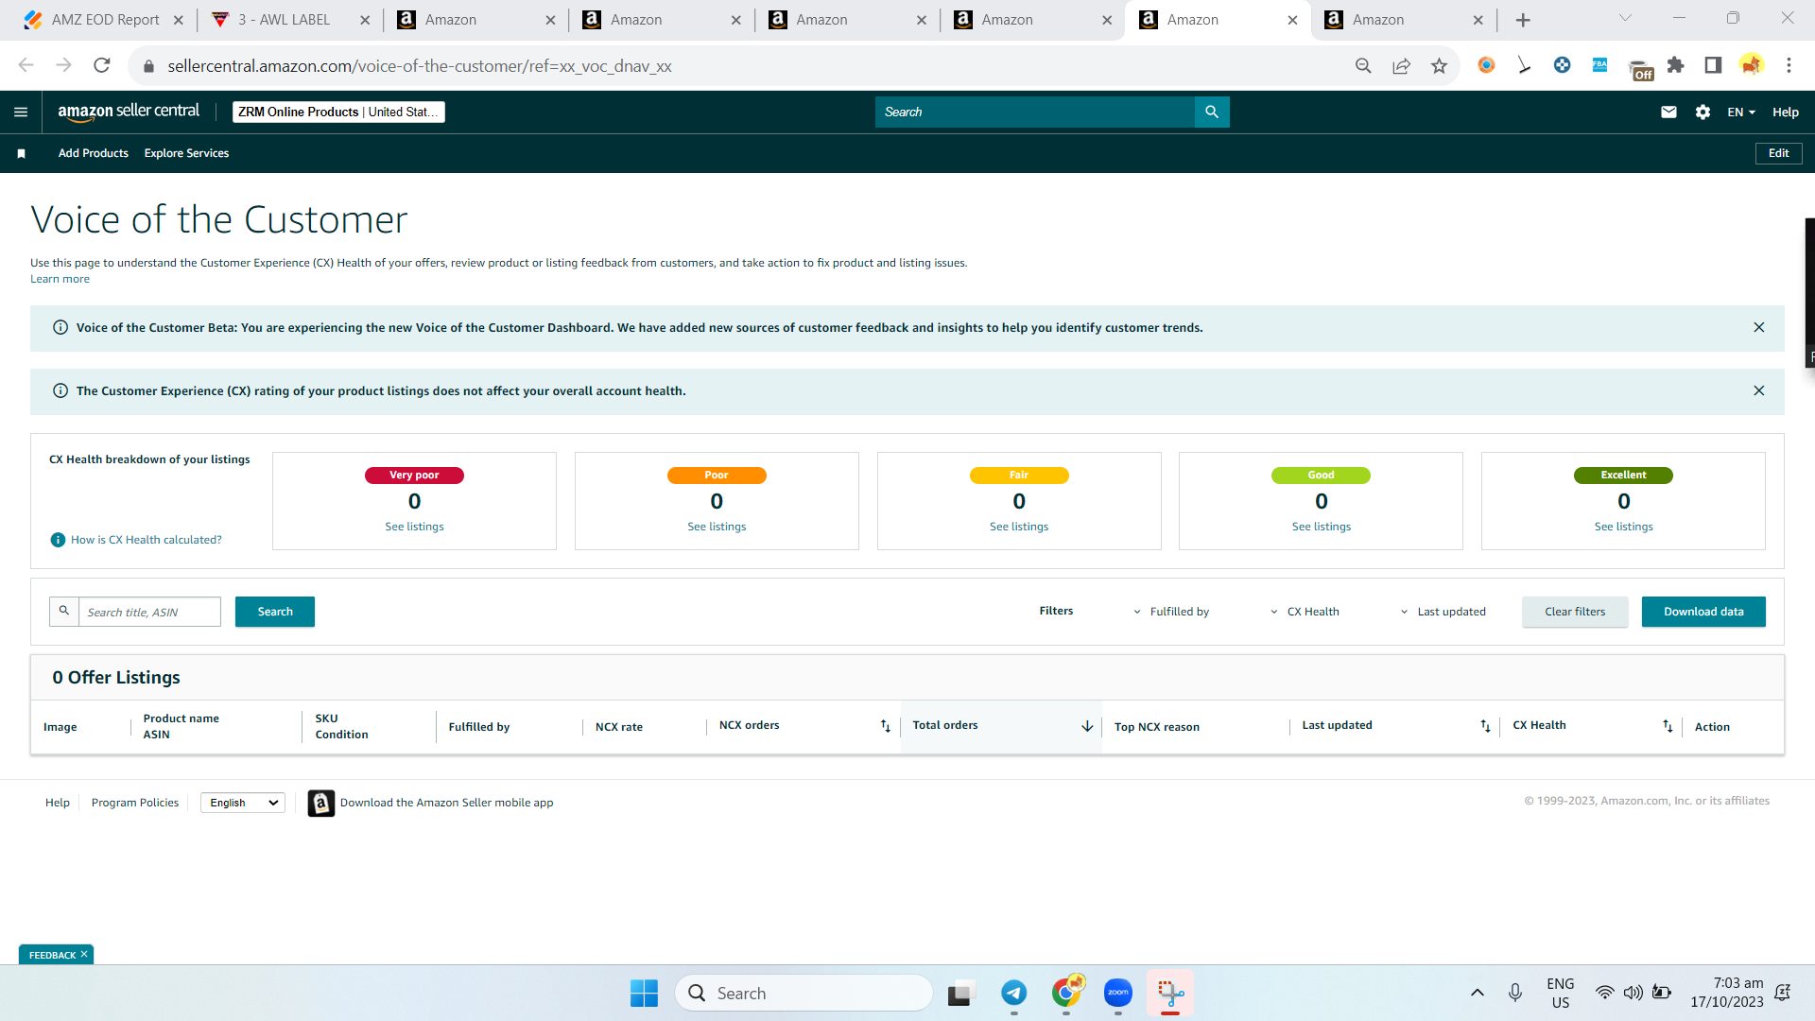Image resolution: width=1815 pixels, height=1021 pixels.
Task: Open the taskbar clock and date
Action: tap(1727, 993)
